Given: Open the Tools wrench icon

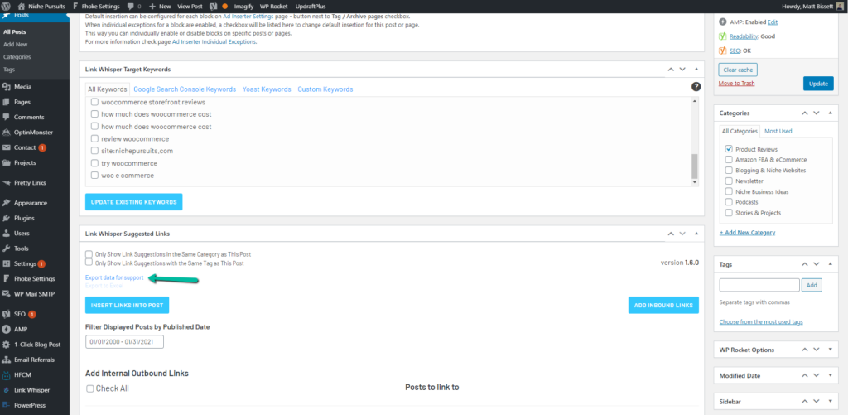Looking at the screenshot, I should coord(7,249).
